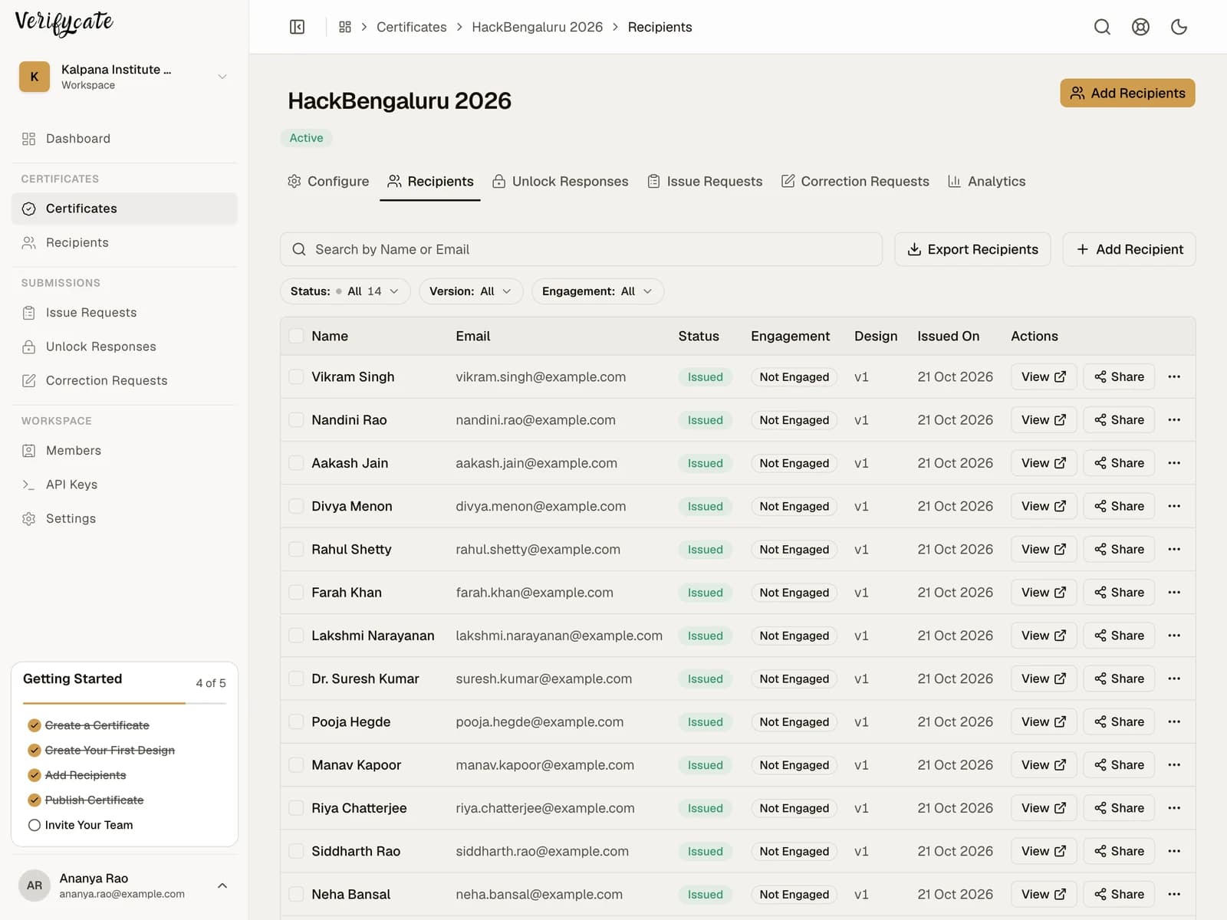The image size is (1227, 920).
Task: Open Issue Requests in the sidebar
Action: click(124, 313)
